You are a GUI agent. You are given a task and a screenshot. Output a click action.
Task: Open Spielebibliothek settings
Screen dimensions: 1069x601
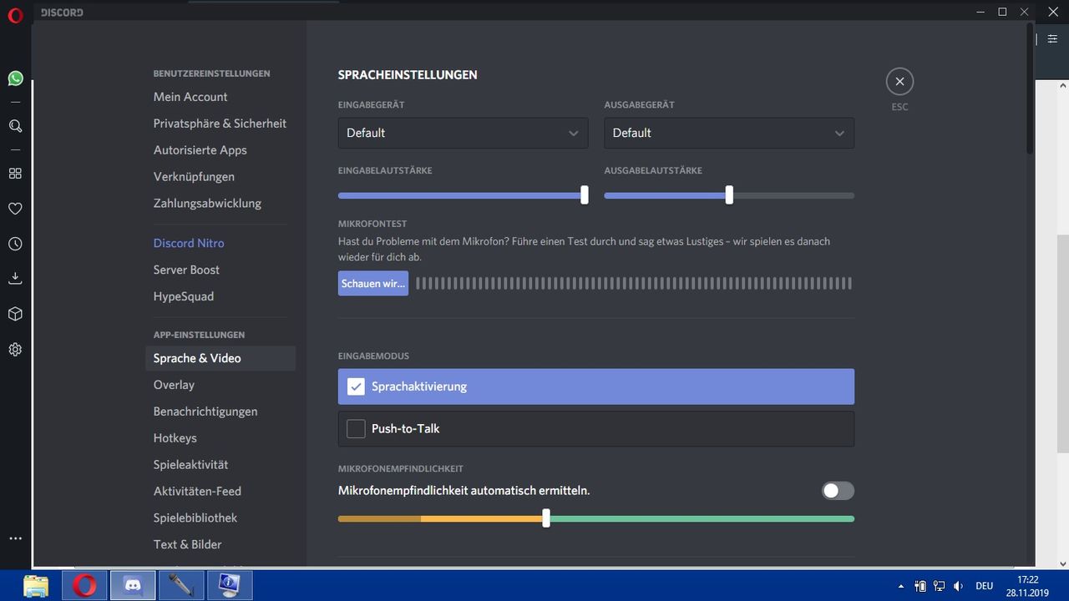click(x=195, y=518)
